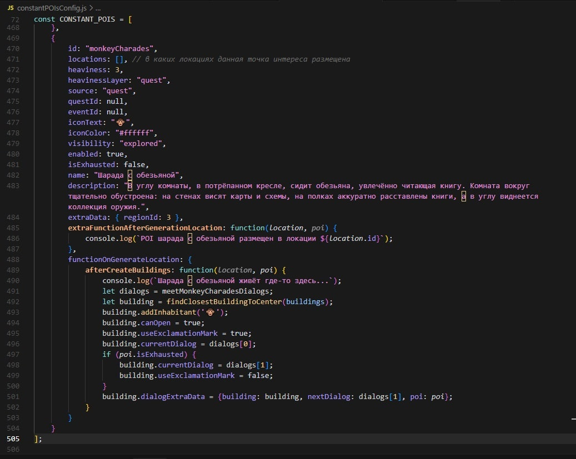Expand the breadcrumb ellipsis symbol list
This screenshot has height=459, width=576.
coord(98,9)
